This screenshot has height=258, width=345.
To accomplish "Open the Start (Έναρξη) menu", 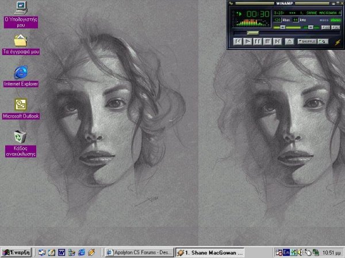I will 16,252.
